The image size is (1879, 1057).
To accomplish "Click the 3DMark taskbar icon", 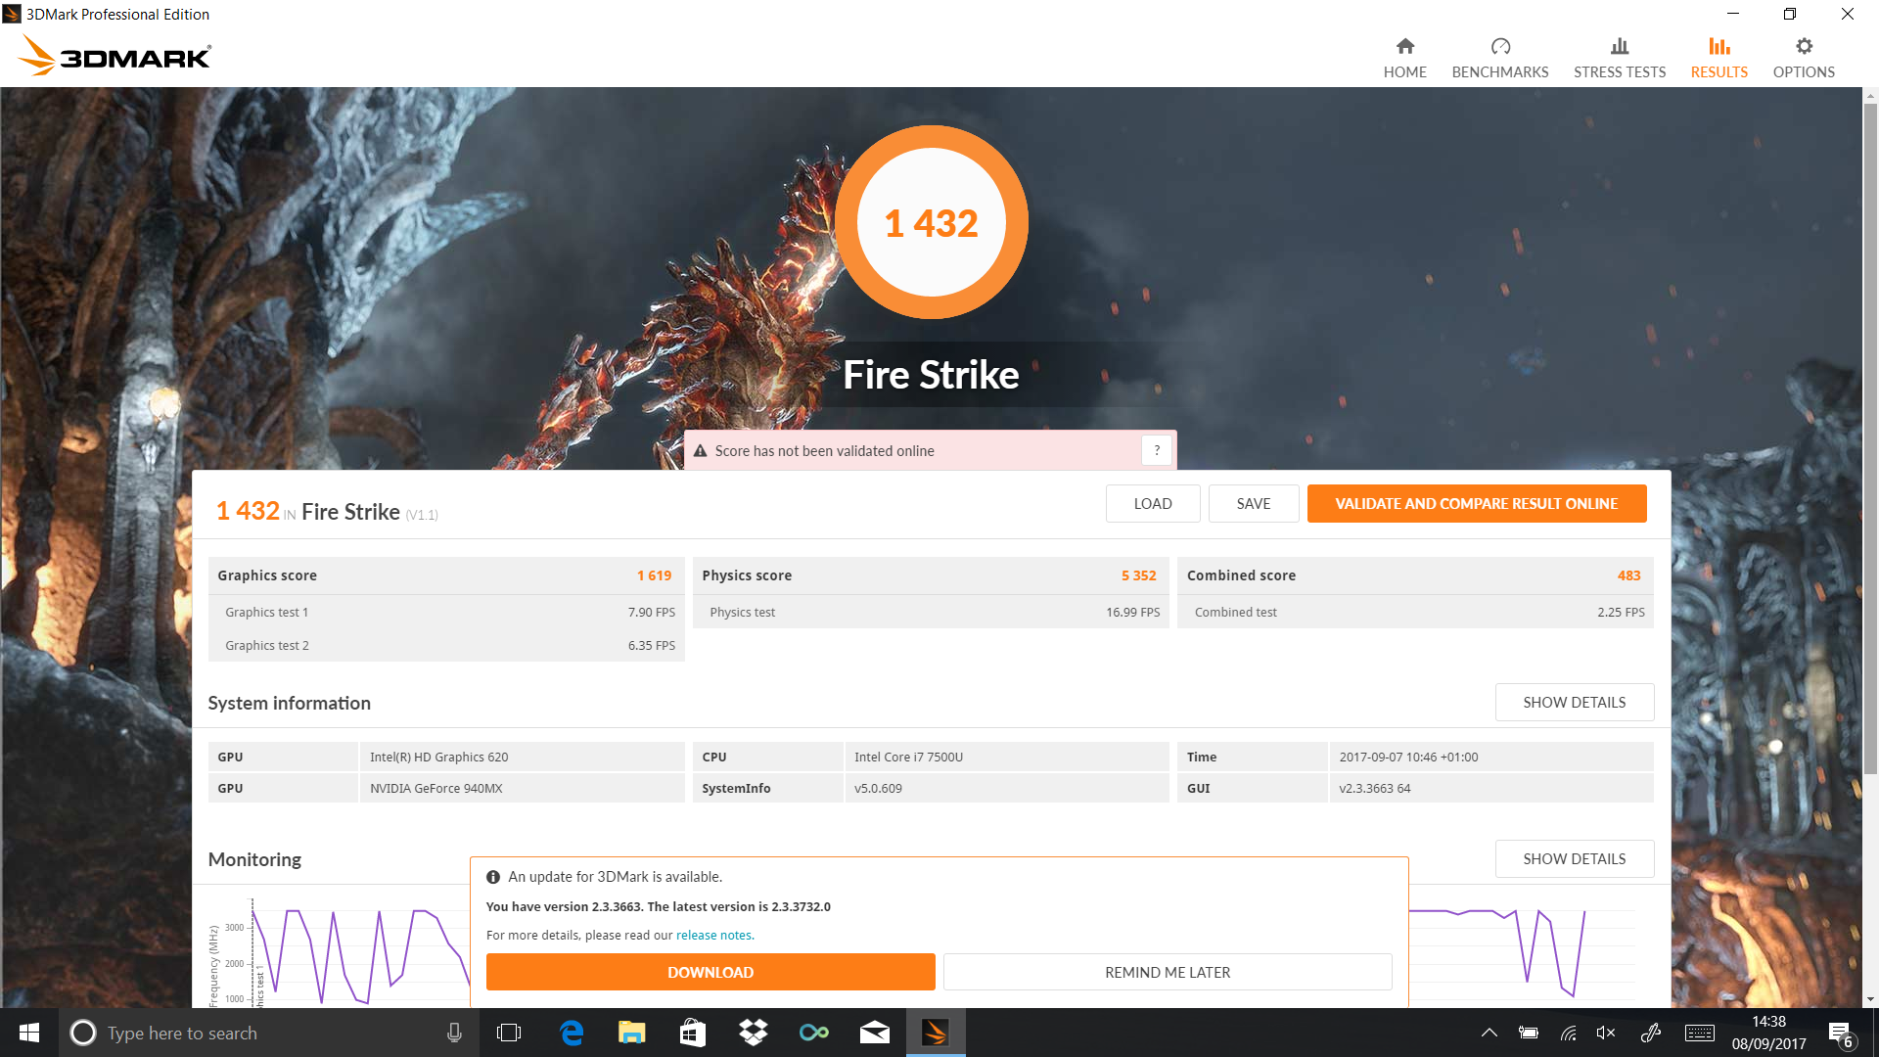I will coord(935,1033).
